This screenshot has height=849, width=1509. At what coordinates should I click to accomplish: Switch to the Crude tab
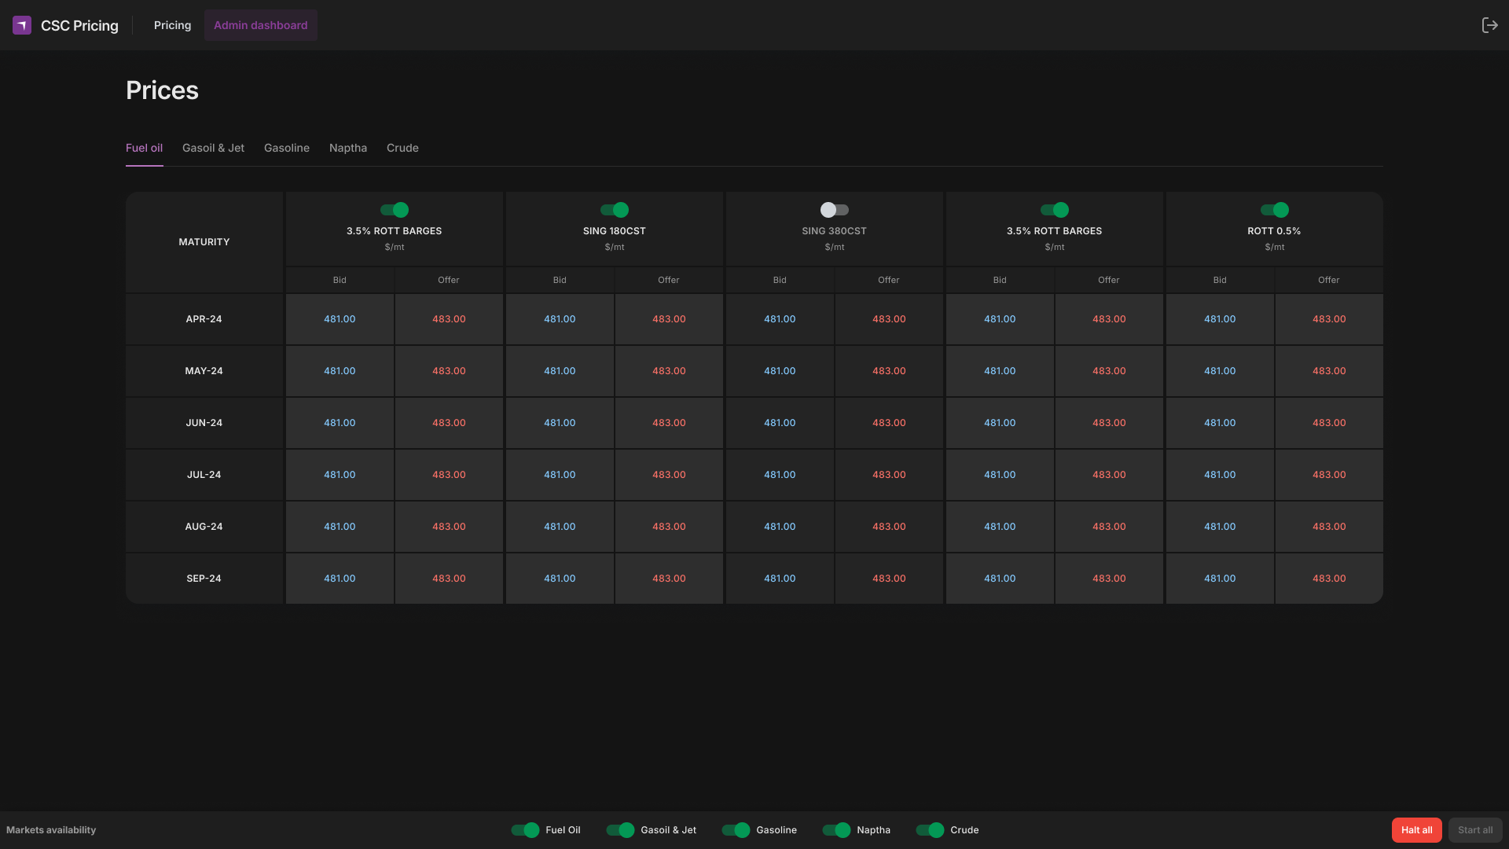pyautogui.click(x=402, y=148)
